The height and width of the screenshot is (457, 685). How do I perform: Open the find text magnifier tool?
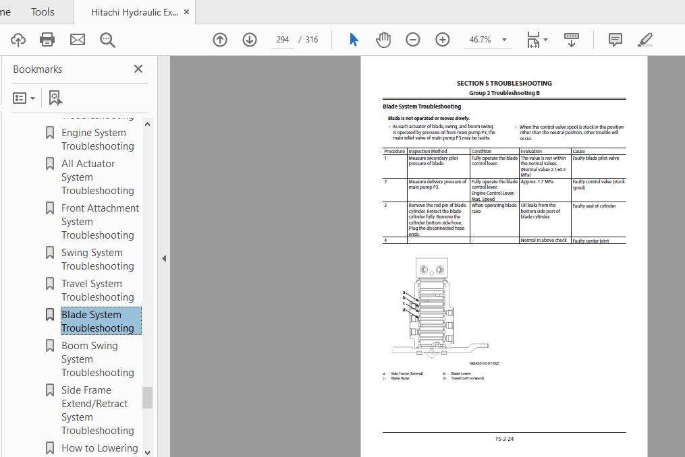pos(107,40)
